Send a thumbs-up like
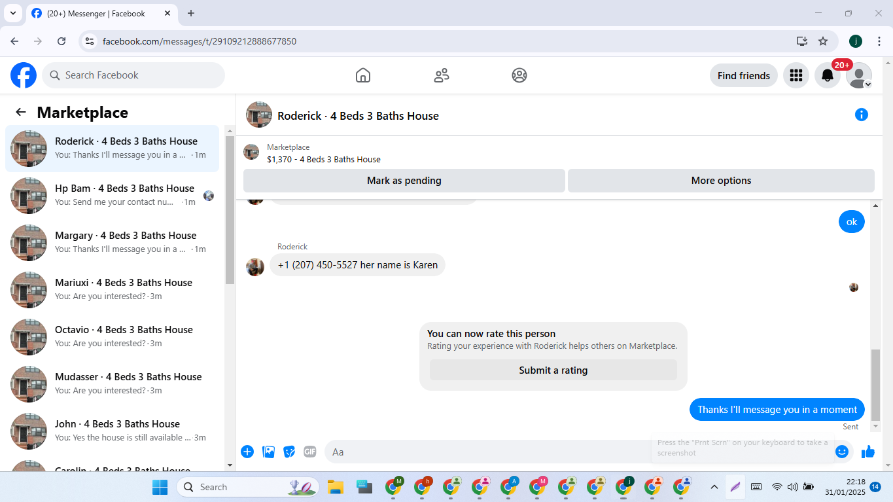This screenshot has width=893, height=502. pos(868,452)
